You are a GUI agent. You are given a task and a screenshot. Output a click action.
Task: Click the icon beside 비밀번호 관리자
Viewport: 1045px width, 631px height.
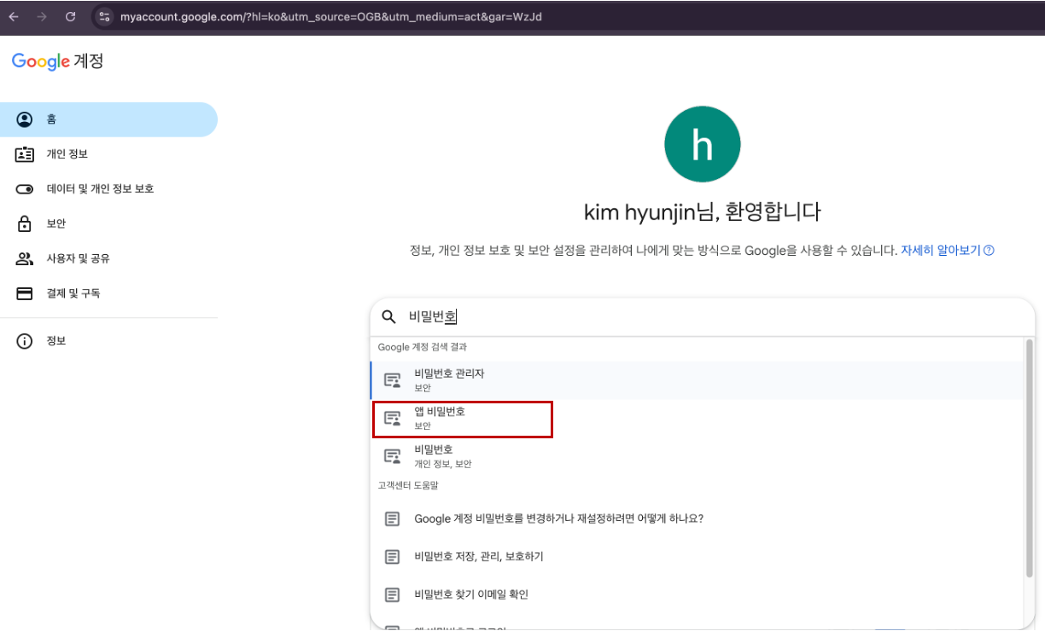click(x=392, y=380)
